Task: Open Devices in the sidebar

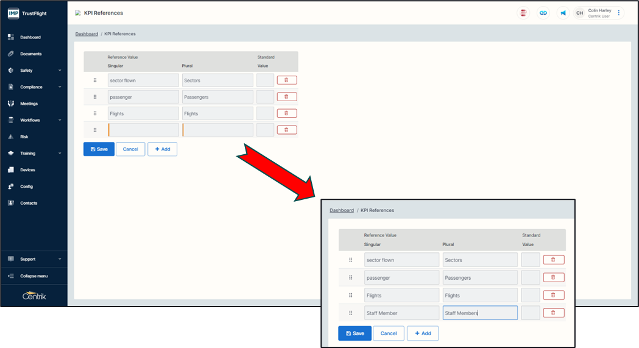Action: pos(27,170)
